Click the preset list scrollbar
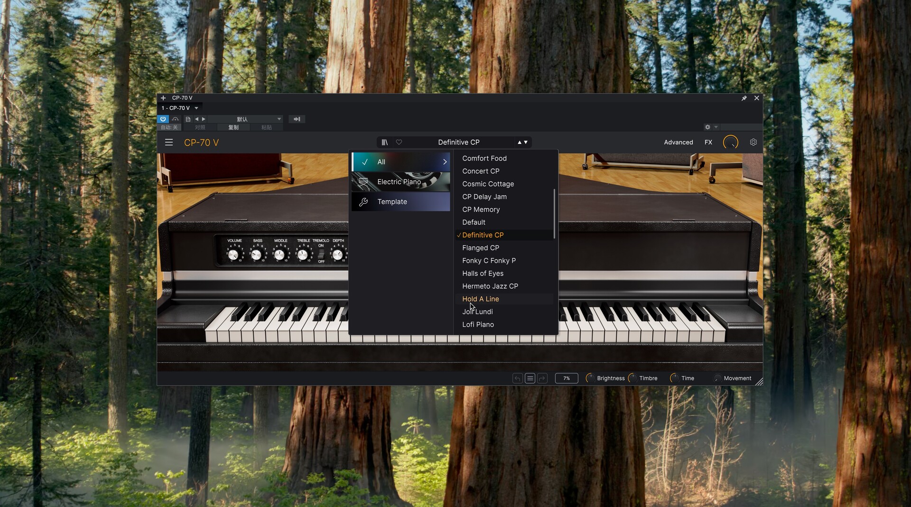The width and height of the screenshot is (911, 507). (554, 214)
